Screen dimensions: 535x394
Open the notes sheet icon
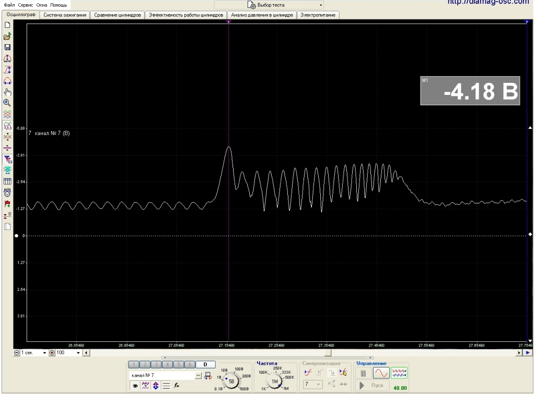point(7,226)
